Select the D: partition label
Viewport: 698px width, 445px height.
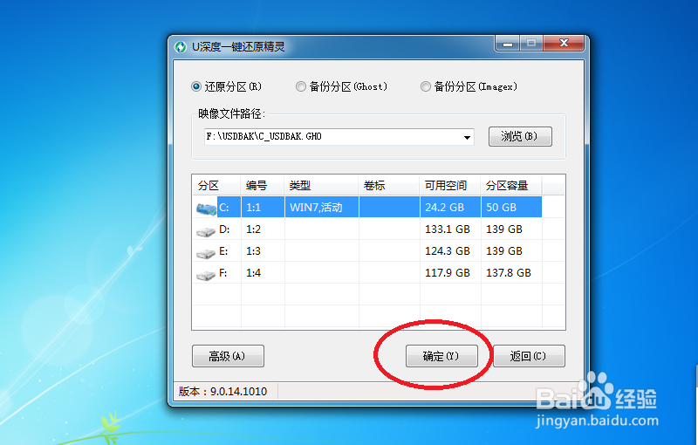[x=224, y=229]
